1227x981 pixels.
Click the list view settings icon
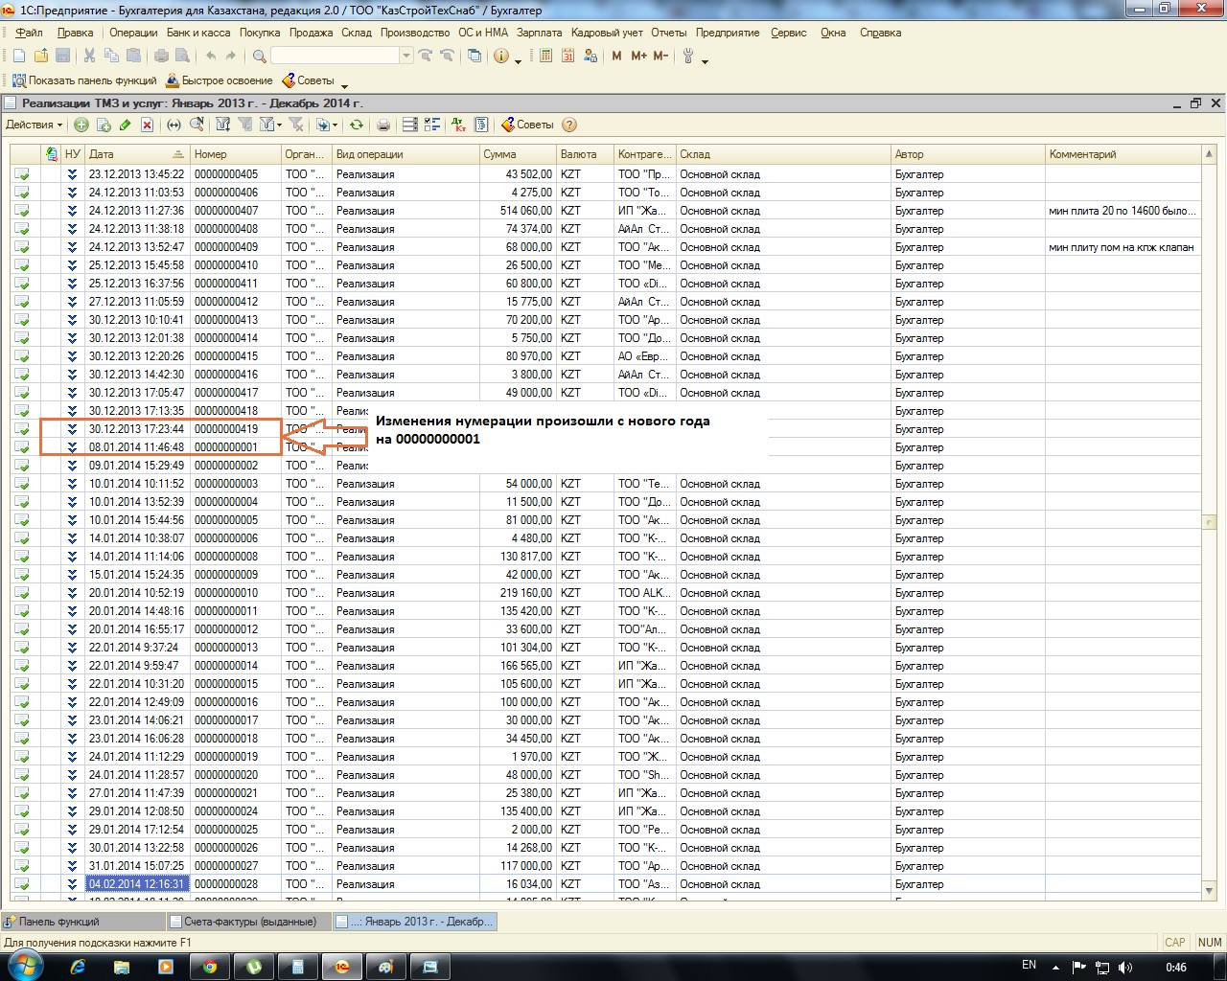pos(432,125)
